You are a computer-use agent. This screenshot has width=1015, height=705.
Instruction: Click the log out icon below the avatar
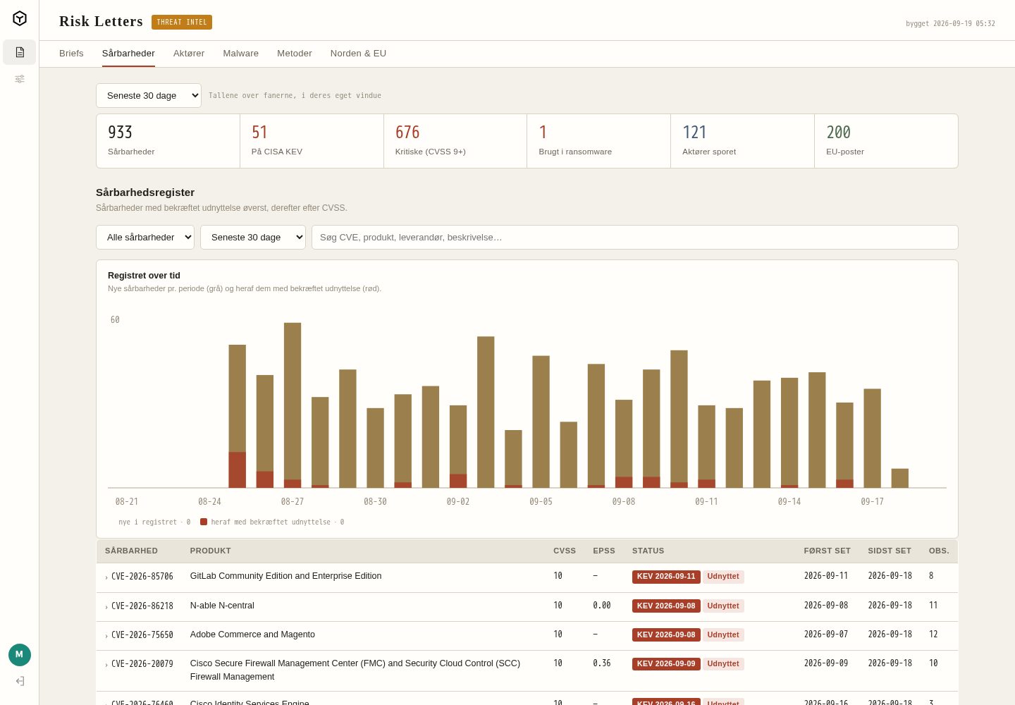[20, 681]
